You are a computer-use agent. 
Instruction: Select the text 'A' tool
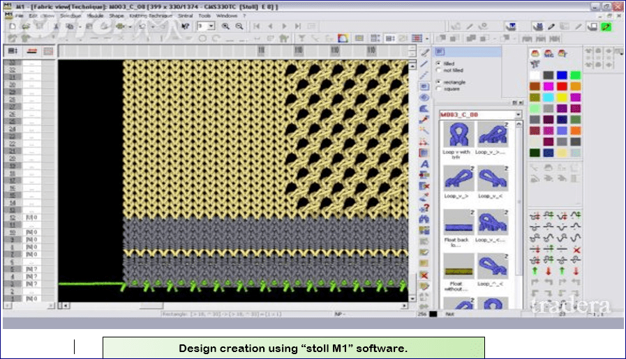(x=424, y=164)
